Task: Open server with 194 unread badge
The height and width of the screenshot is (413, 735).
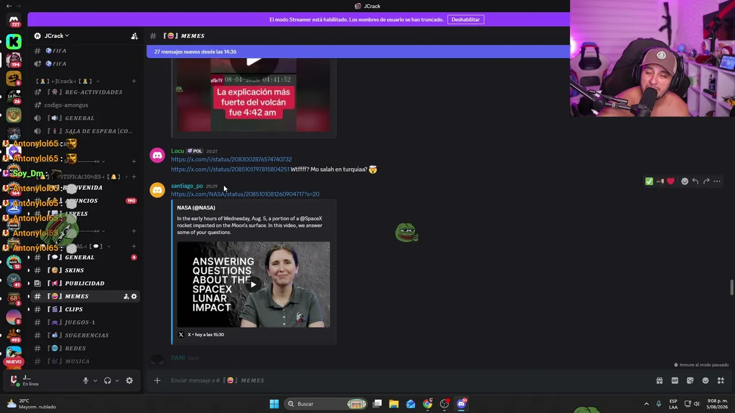Action: pos(14,59)
